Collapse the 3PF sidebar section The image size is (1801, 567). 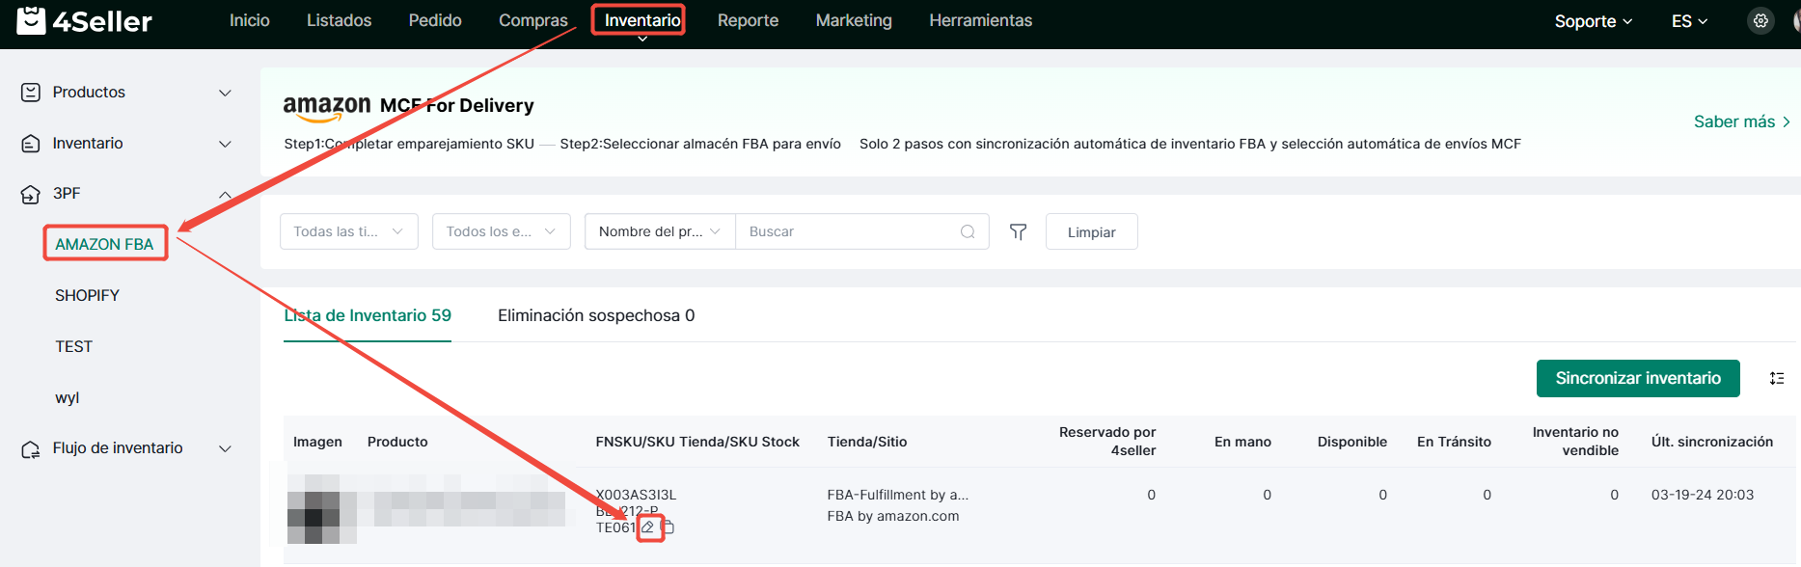225,194
